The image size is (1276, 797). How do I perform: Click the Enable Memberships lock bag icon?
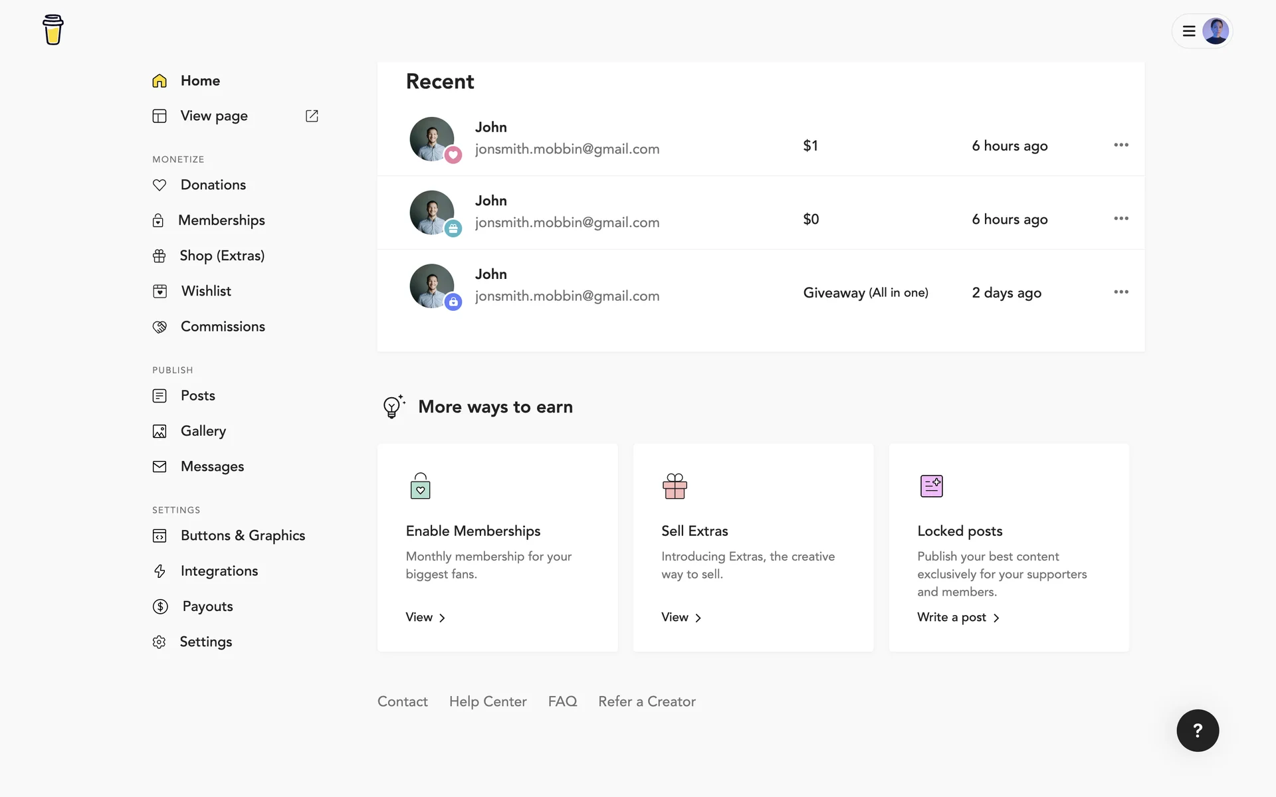[x=420, y=486]
